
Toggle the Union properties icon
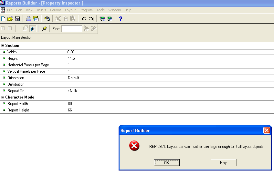coord(25,28)
